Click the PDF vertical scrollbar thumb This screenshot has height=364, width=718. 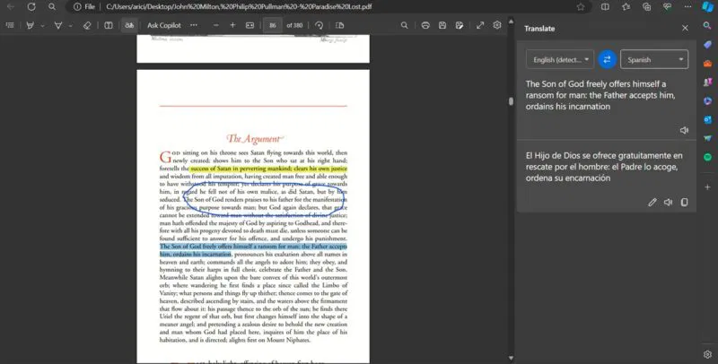pos(511,101)
